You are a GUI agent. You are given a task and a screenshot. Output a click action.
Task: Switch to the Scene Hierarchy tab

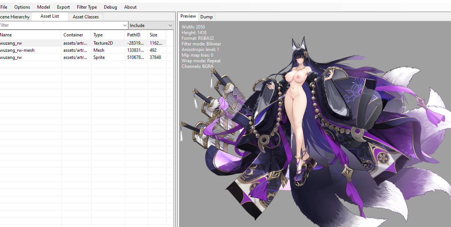pos(15,17)
